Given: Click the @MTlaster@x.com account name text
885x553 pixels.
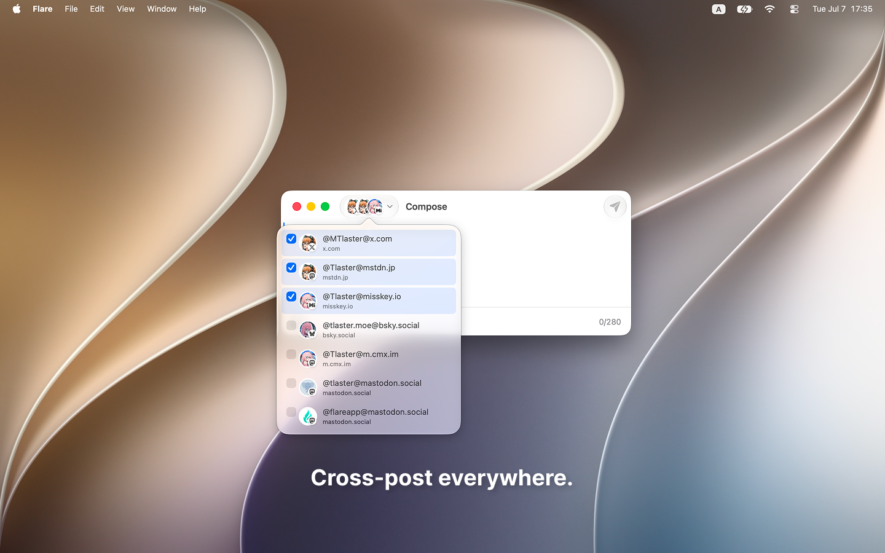Looking at the screenshot, I should (357, 238).
